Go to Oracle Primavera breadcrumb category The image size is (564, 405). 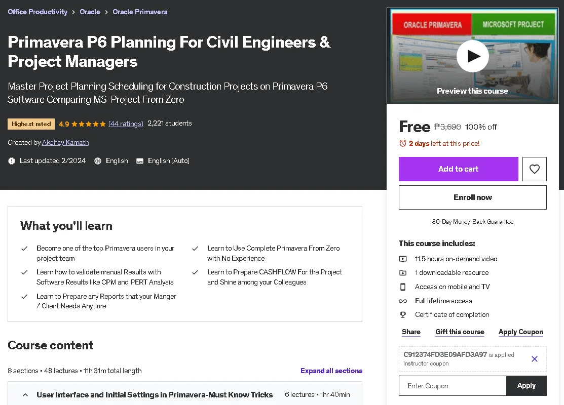(x=140, y=12)
